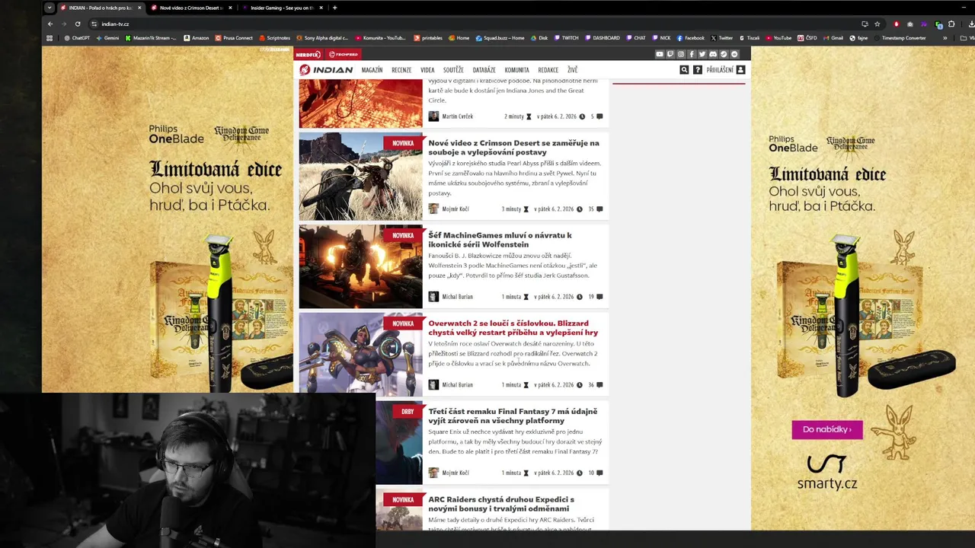Open the comments icon on Crimson Desert article
This screenshot has height=548, width=975.
(x=599, y=209)
